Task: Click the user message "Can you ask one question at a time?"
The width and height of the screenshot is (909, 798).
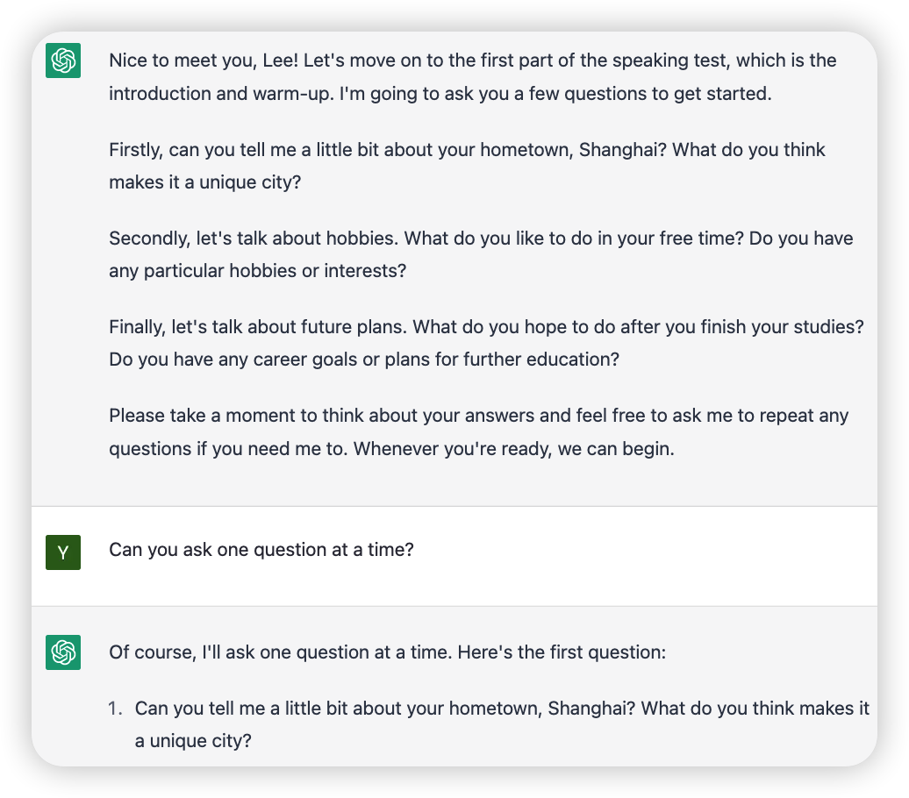Action: pyautogui.click(x=261, y=551)
